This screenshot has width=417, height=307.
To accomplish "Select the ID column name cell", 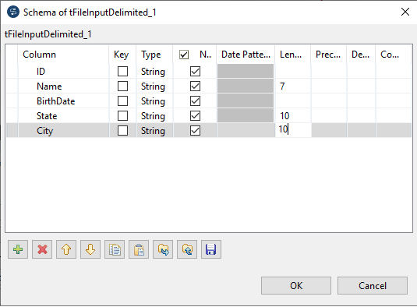I will pyautogui.click(x=63, y=72).
